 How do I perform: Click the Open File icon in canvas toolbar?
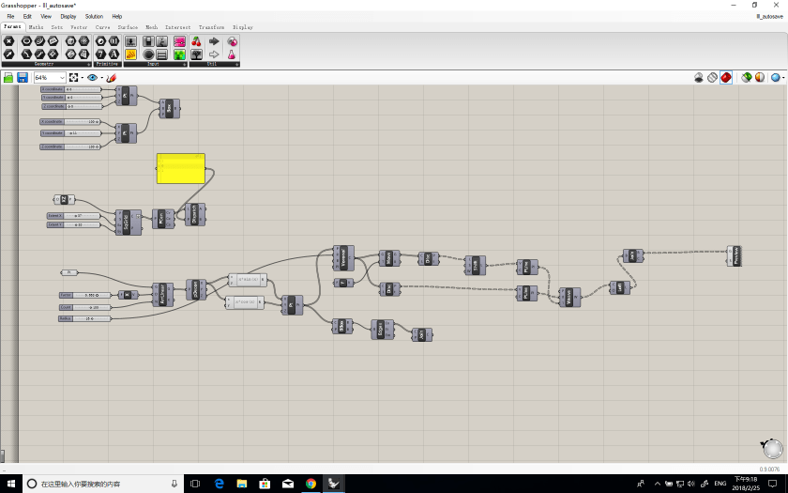click(x=8, y=77)
